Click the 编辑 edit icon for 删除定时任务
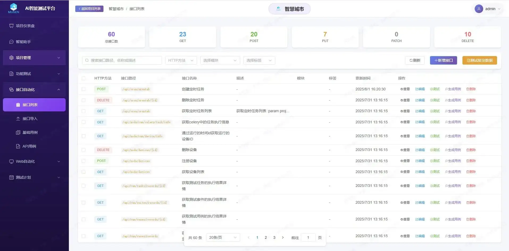509x251 pixels. (419, 100)
